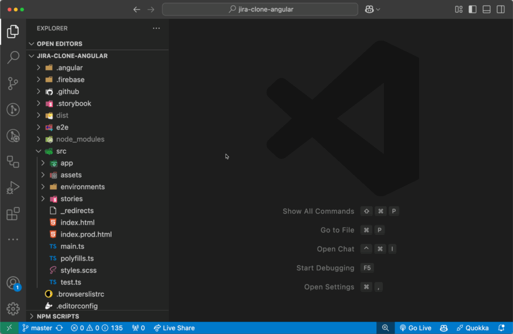The width and height of the screenshot is (513, 334).
Task: Open index.prod.html file
Action: coord(97,234)
